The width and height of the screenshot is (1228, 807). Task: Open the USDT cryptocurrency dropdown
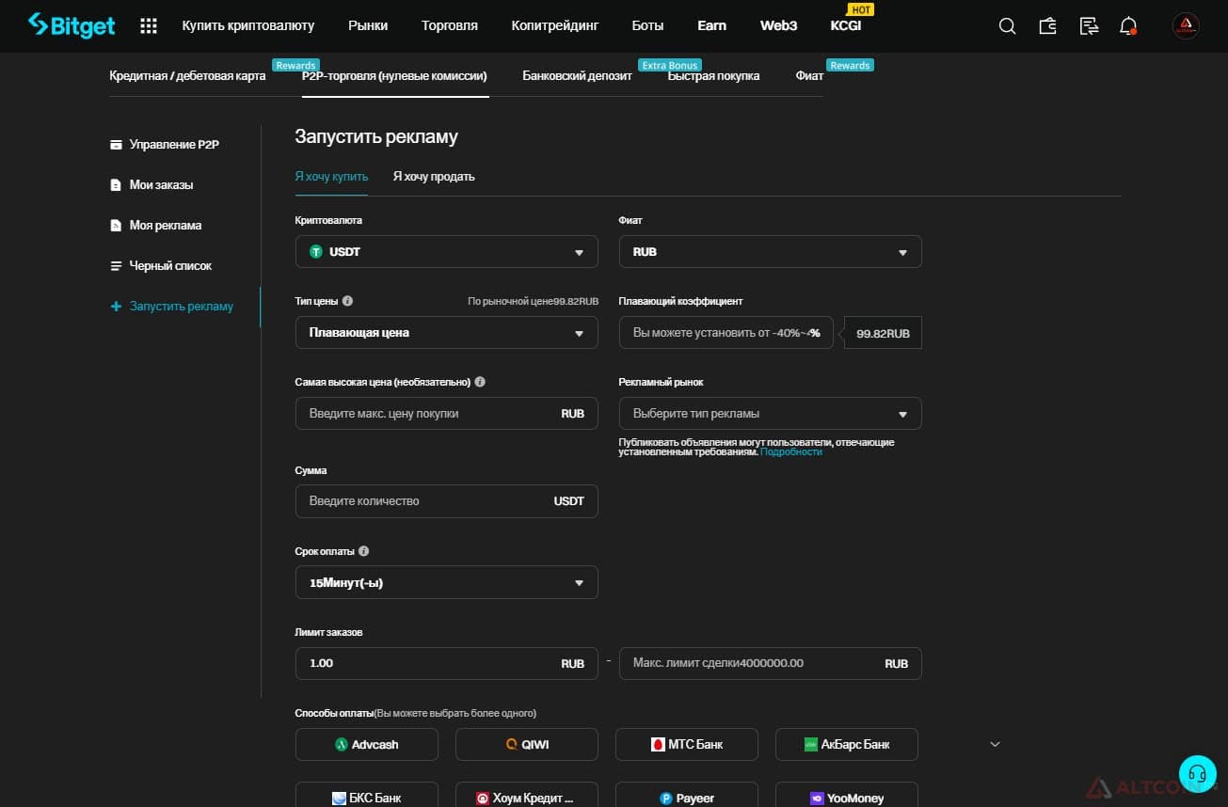[447, 252]
